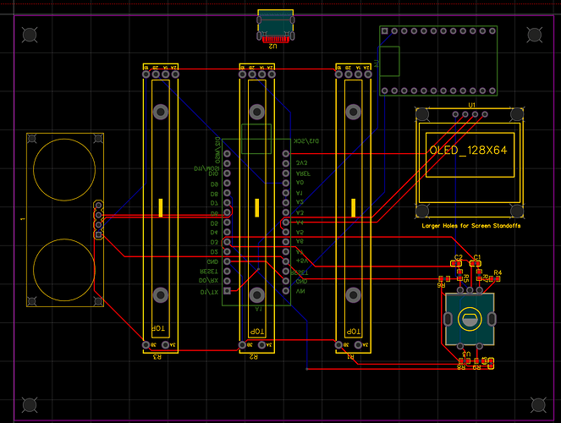This screenshot has height=423, width=561.
Task: Select the Arduino A7 pin pad
Action: point(285,252)
